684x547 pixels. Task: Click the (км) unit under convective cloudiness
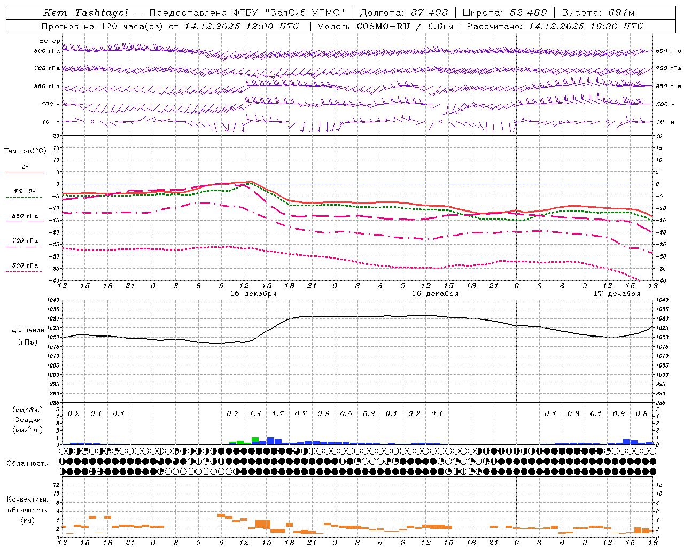27,520
